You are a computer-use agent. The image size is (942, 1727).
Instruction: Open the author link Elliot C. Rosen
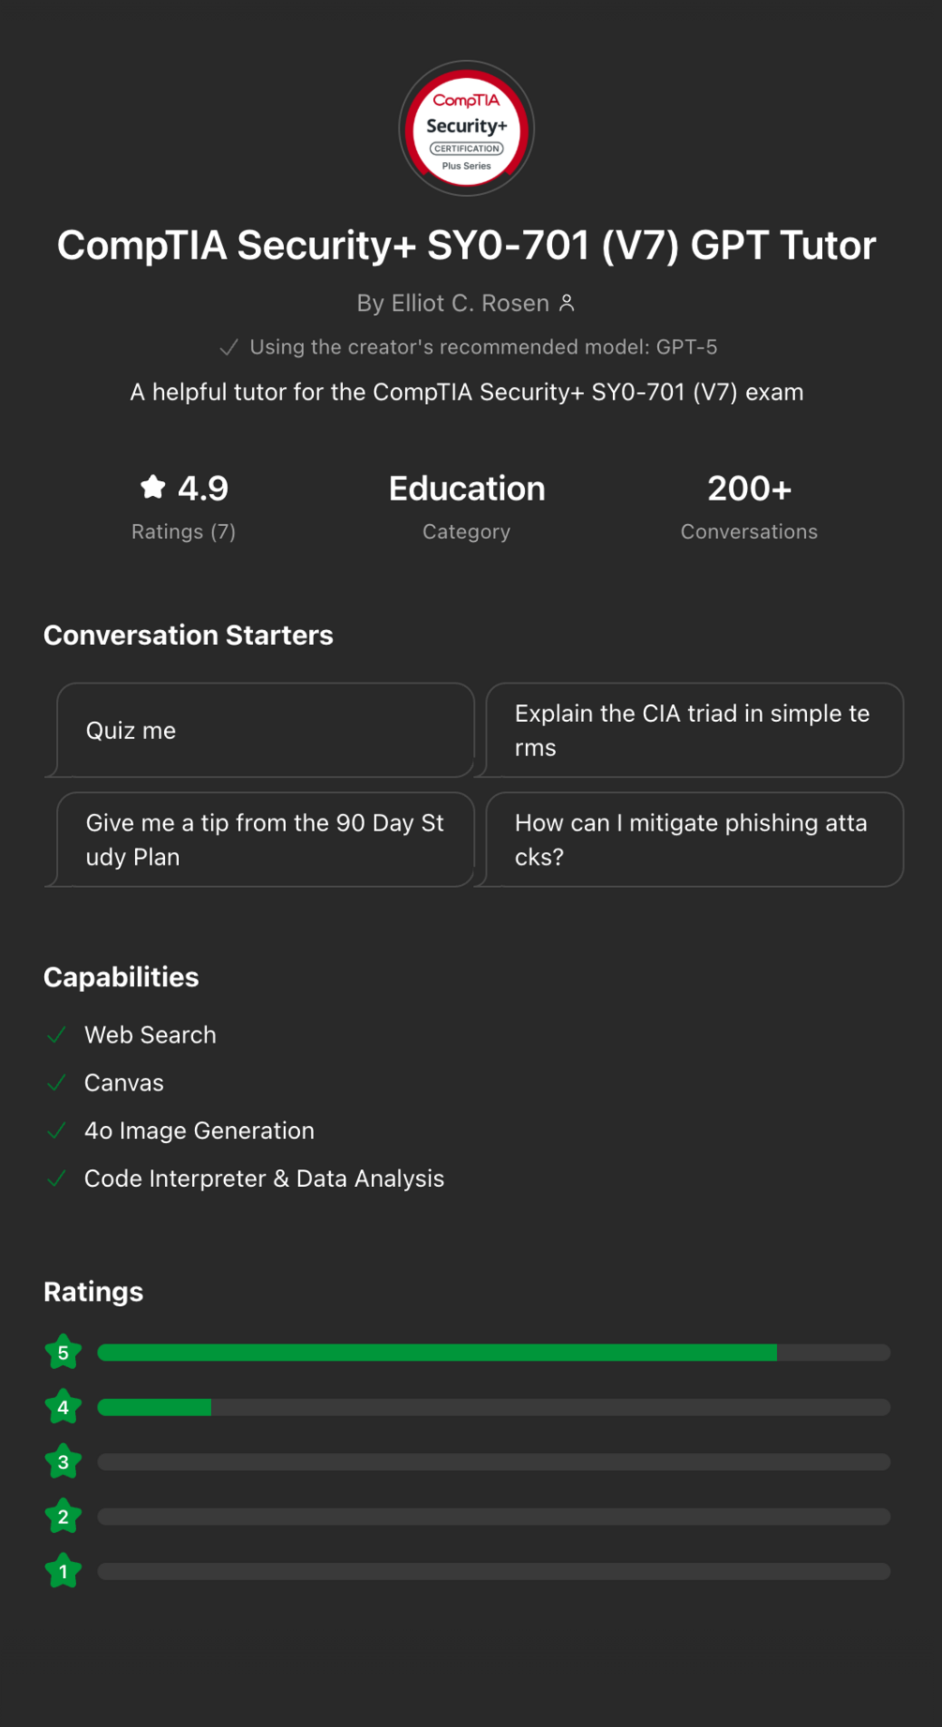point(454,303)
